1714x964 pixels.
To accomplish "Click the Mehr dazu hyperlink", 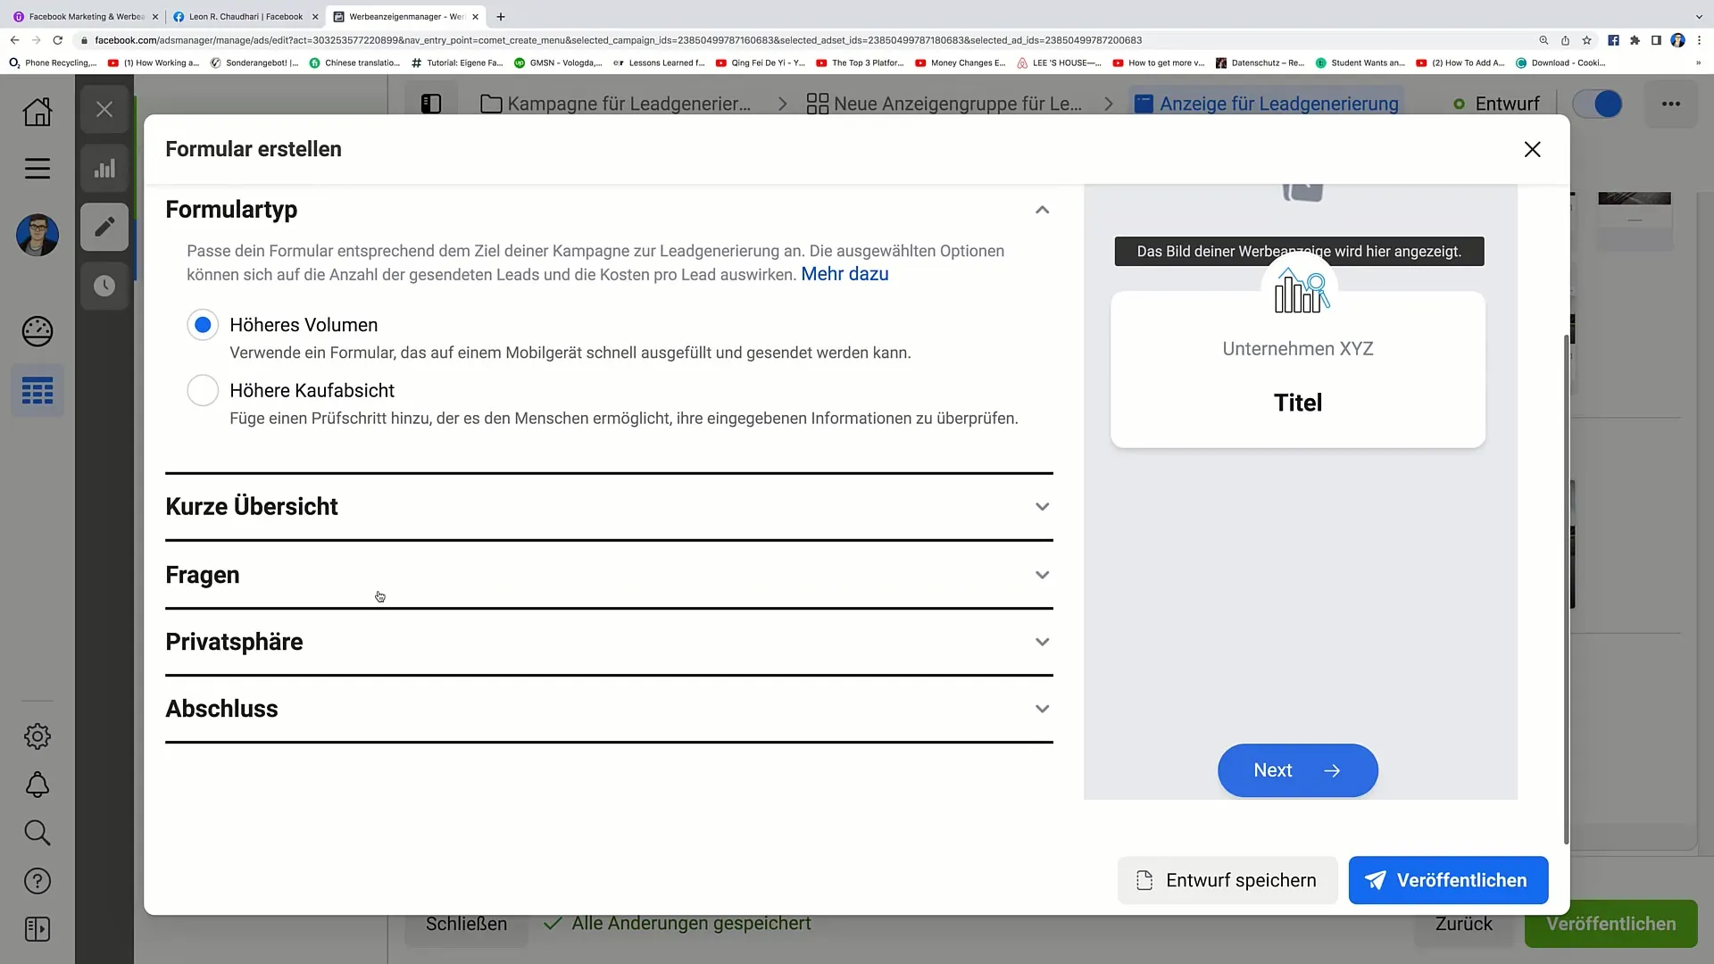I will click(x=845, y=273).
